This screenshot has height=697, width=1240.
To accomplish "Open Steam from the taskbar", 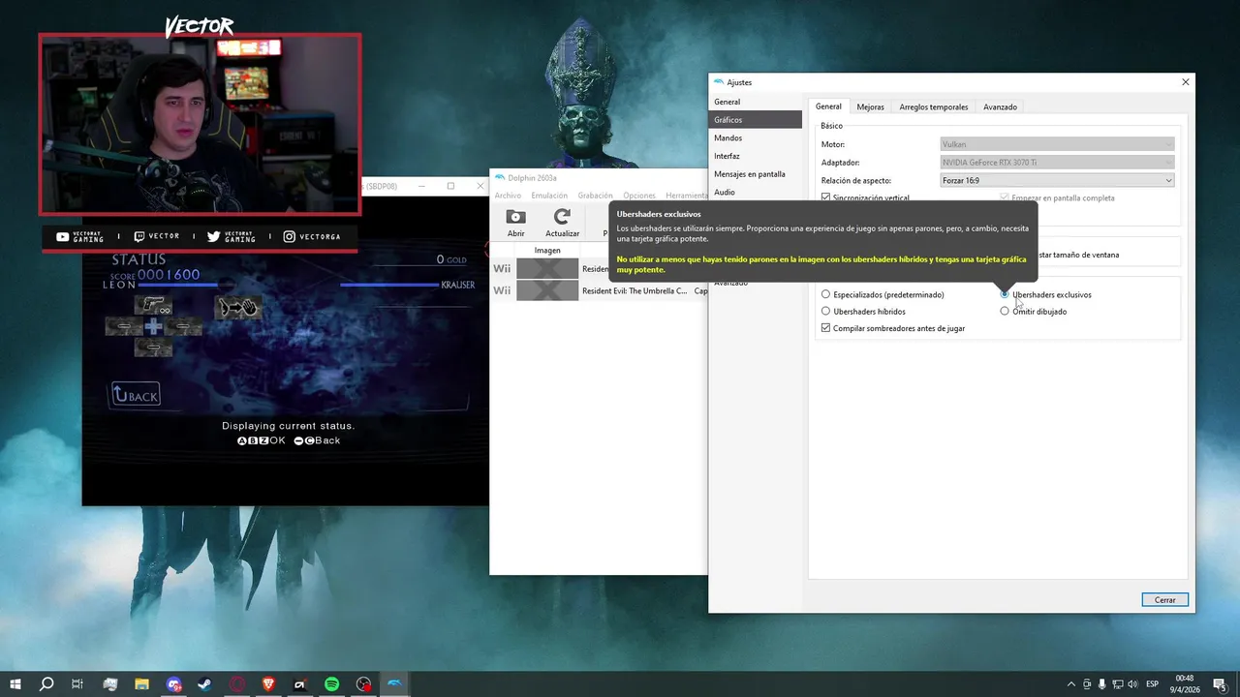I will [204, 684].
